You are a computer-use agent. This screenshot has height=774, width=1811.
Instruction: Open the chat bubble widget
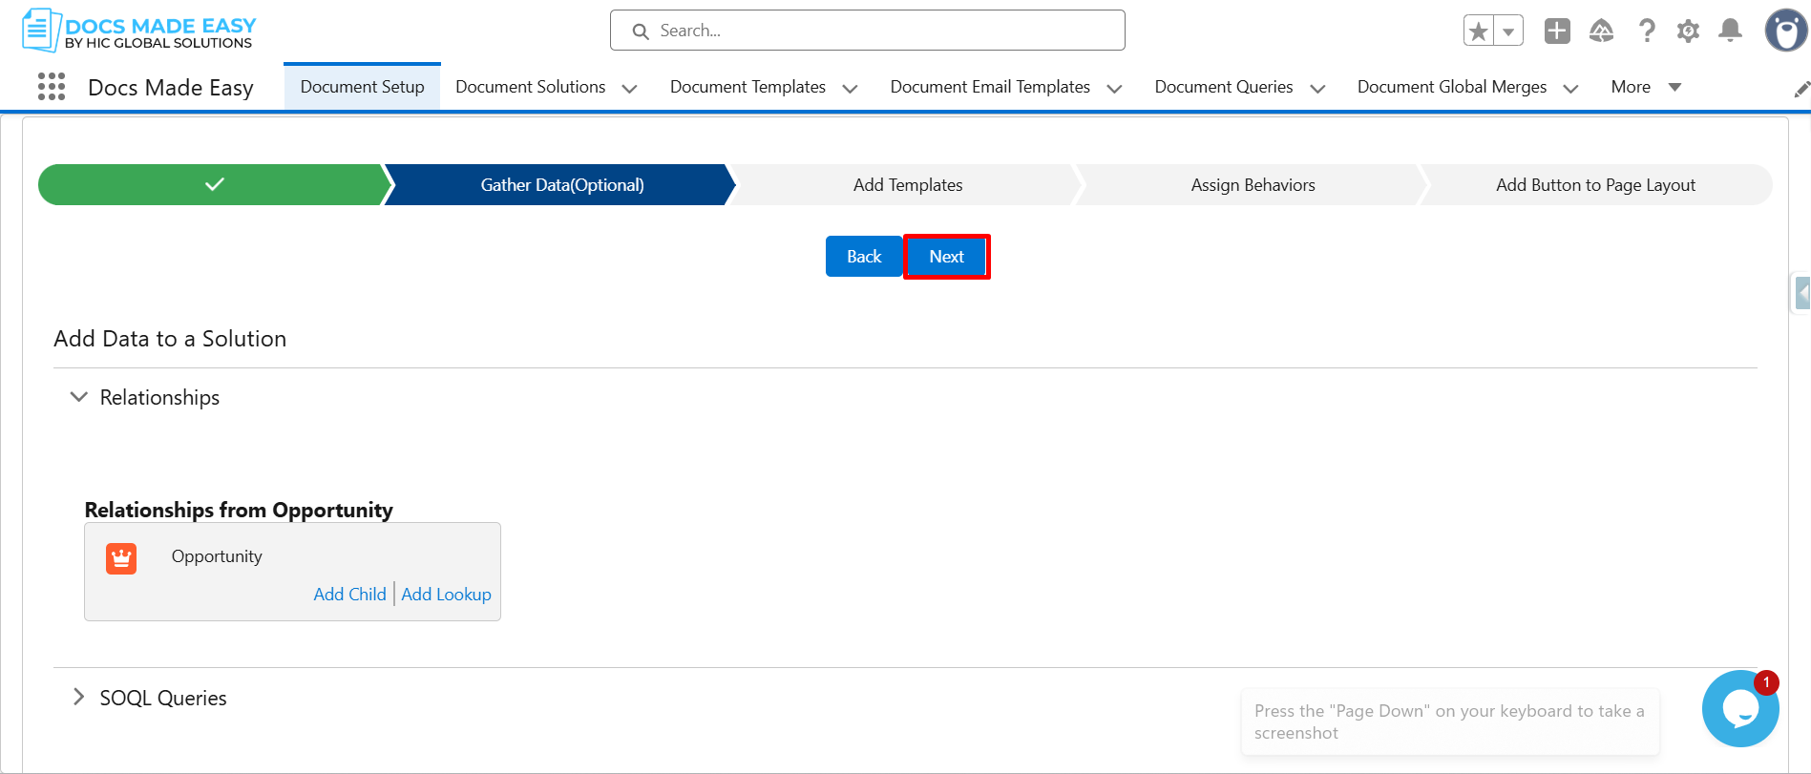tap(1740, 709)
